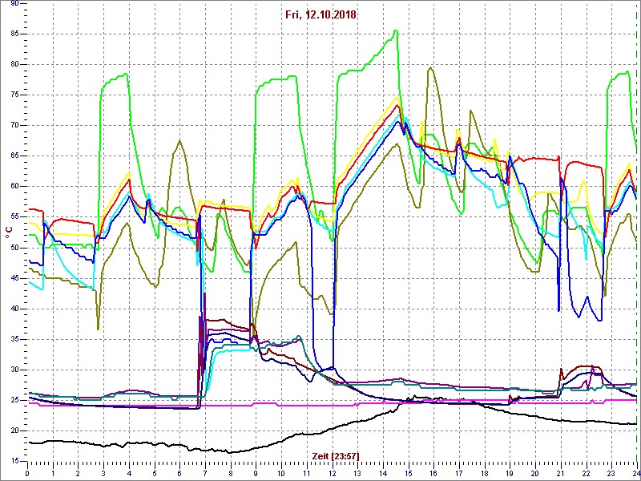Select the '55' temperature axis value

[14, 217]
